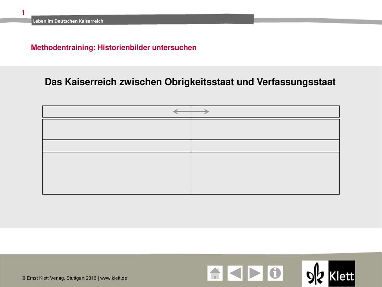Screen dimensions: 382x287
Task: Click the red slide number 1
Action: pyautogui.click(x=23, y=12)
